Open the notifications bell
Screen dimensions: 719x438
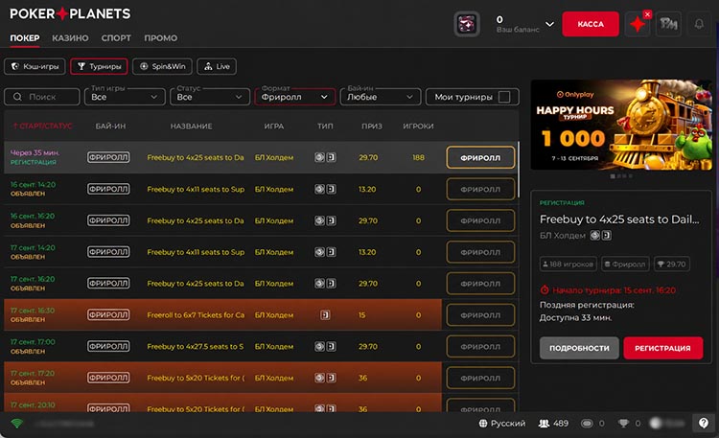click(699, 24)
